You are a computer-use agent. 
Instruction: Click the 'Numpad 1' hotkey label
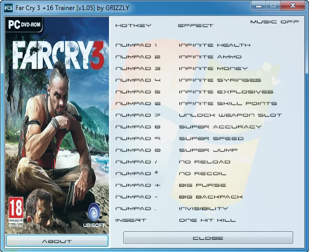pyautogui.click(x=137, y=45)
